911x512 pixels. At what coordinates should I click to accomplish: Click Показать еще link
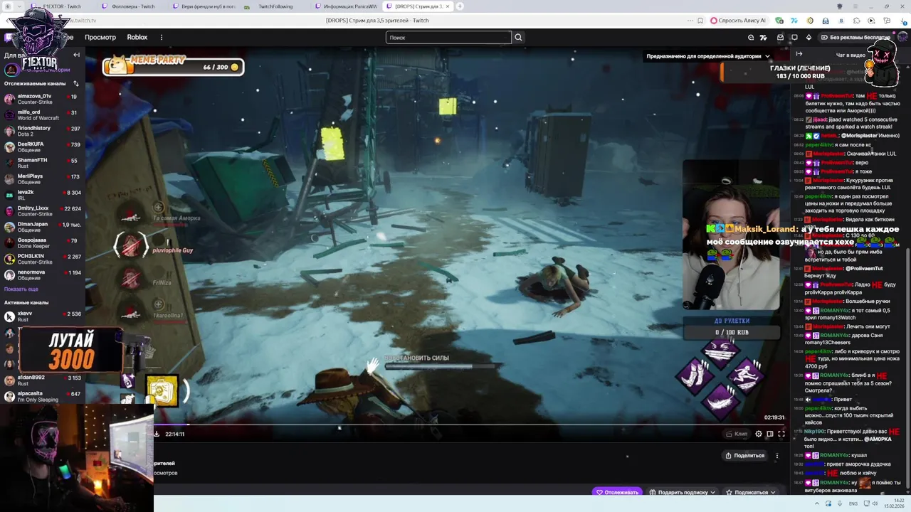coord(21,289)
